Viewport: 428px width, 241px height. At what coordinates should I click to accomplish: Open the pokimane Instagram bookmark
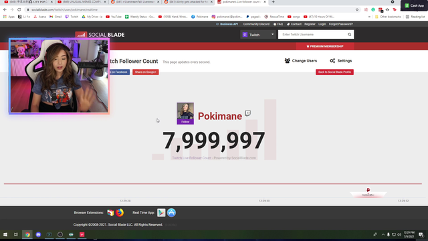(x=227, y=17)
